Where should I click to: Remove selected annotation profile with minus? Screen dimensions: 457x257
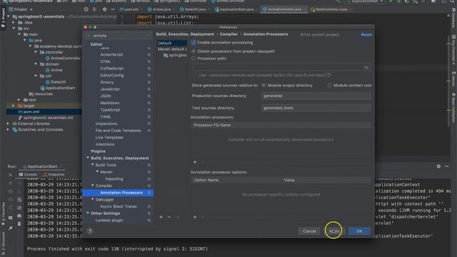(169, 217)
